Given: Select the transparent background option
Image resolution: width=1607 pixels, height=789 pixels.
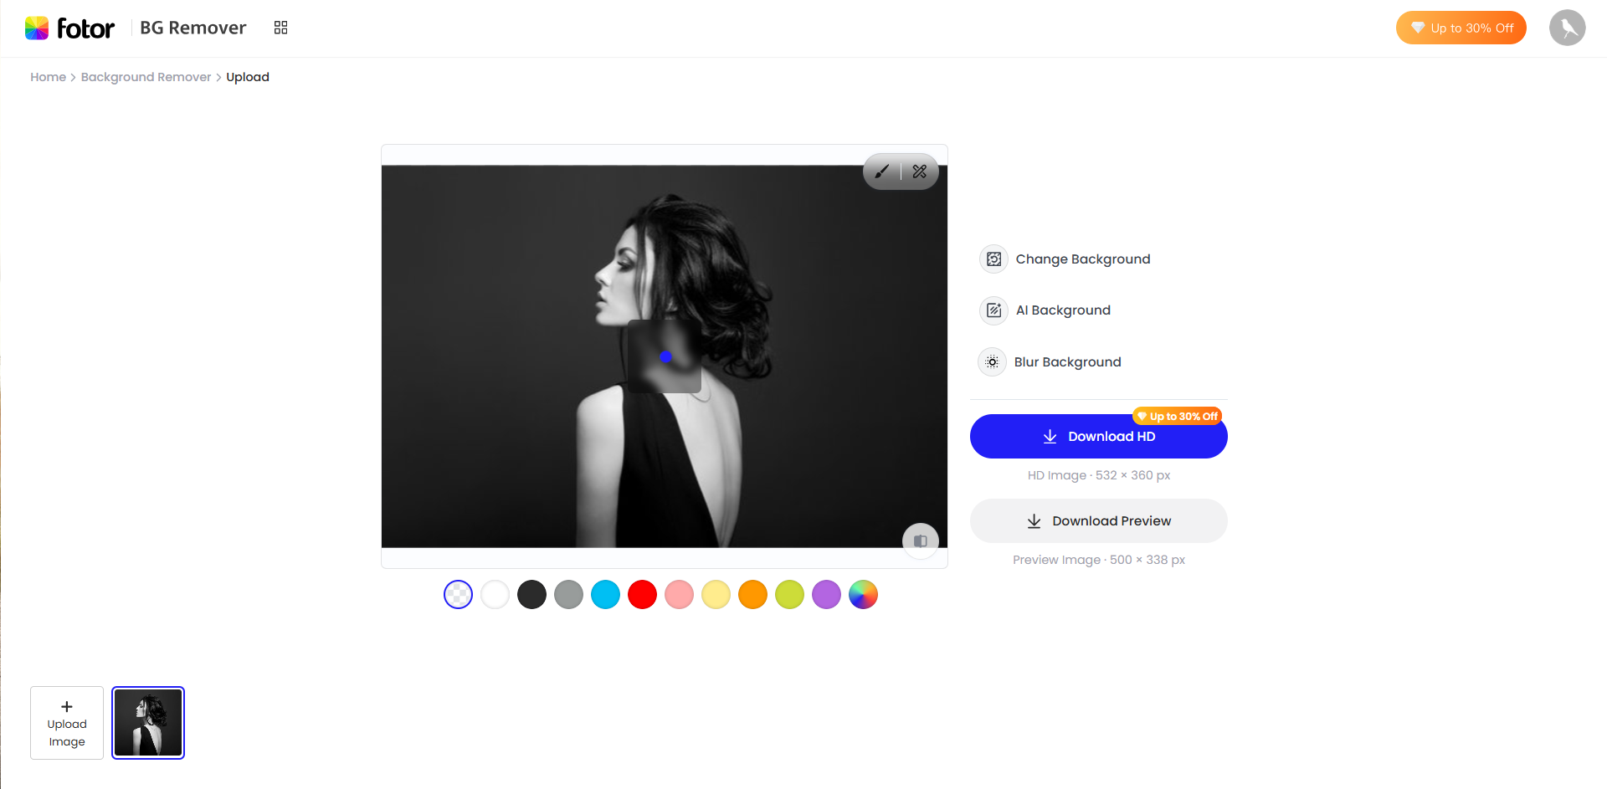Looking at the screenshot, I should pyautogui.click(x=458, y=594).
